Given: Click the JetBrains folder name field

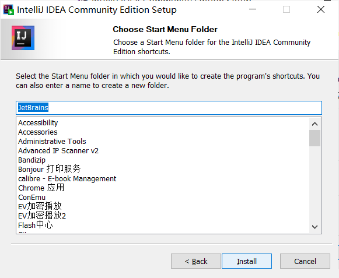Looking at the screenshot, I should [169, 108].
